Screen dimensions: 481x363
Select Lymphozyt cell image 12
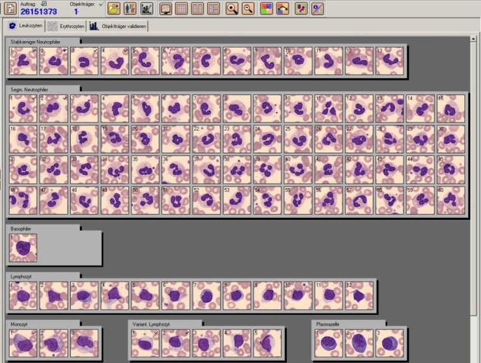pos(359,296)
